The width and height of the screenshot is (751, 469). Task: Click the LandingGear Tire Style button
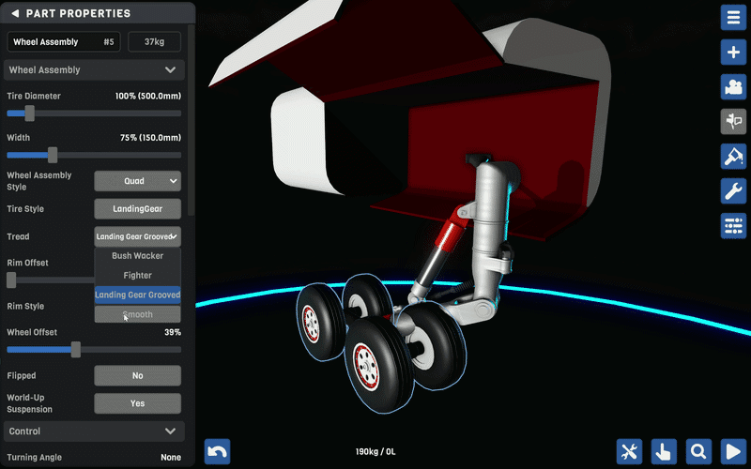point(137,208)
